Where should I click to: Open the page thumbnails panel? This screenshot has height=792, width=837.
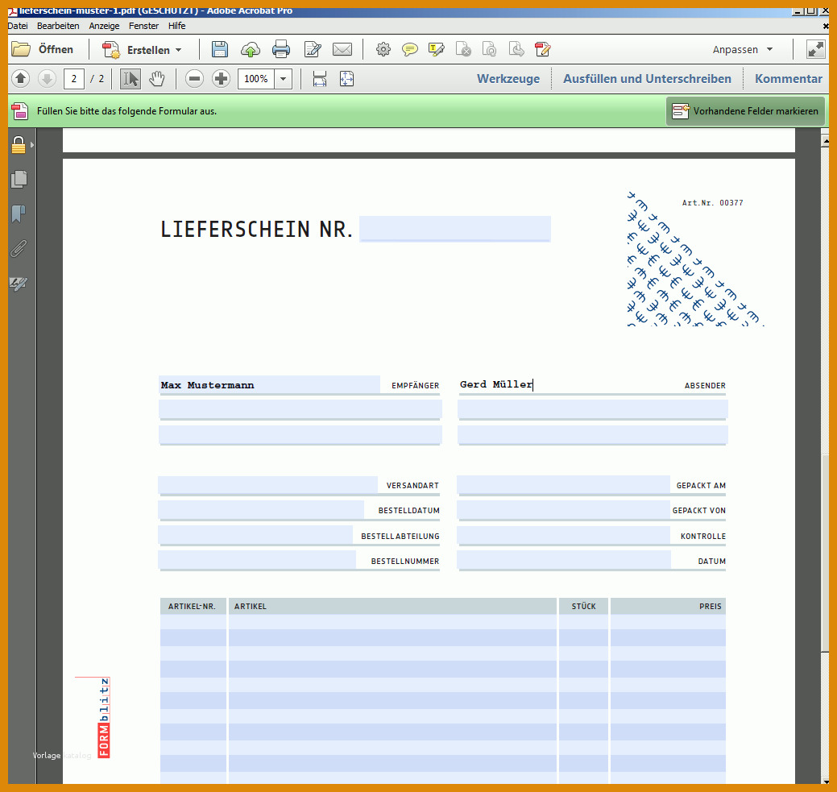tap(19, 180)
